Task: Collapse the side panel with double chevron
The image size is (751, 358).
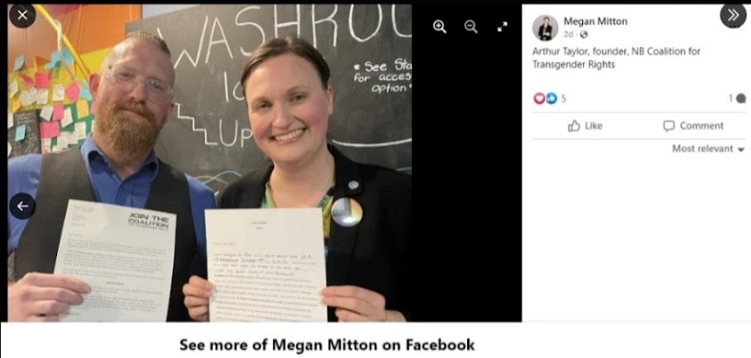Action: pyautogui.click(x=733, y=15)
